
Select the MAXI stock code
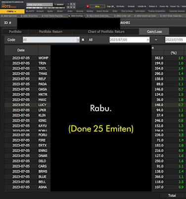[43, 100]
